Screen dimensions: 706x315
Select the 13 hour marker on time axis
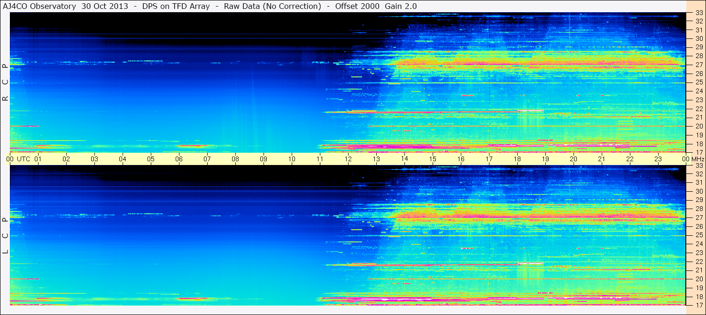[376, 159]
